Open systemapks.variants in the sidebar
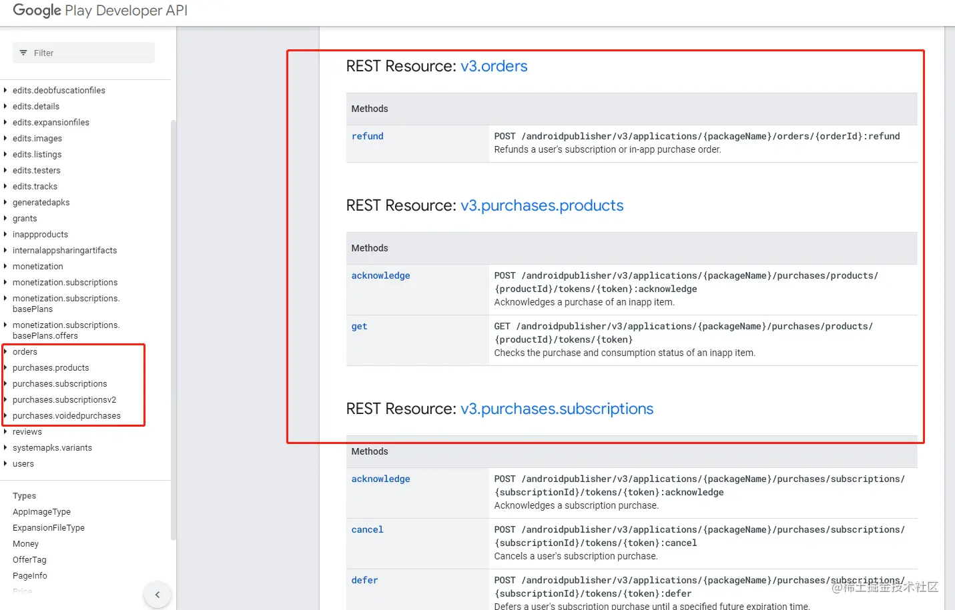This screenshot has width=955, height=610. (x=52, y=447)
